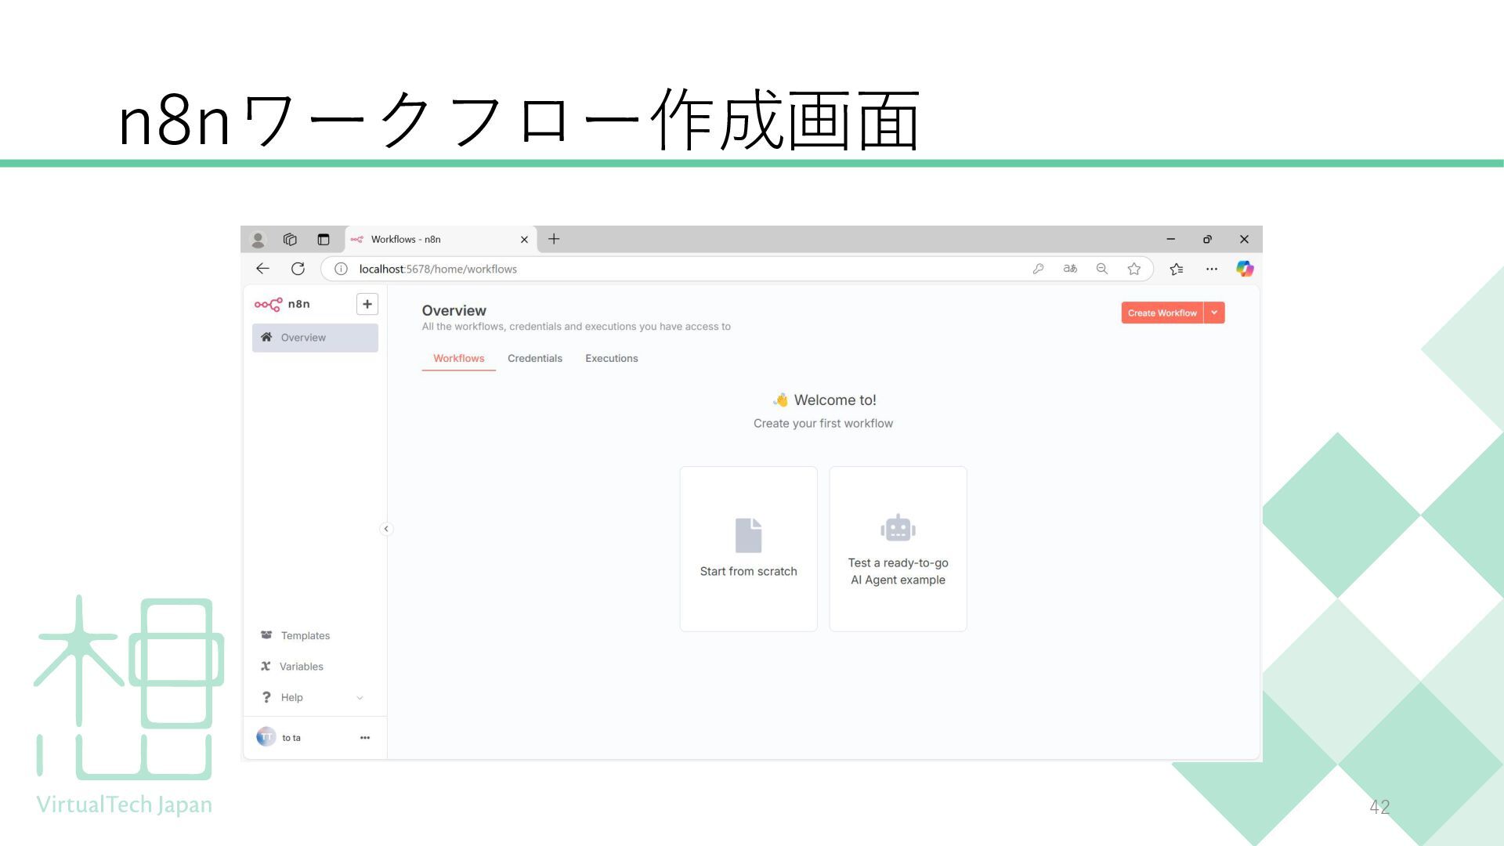Open Variables from the sidebar
The image size is (1504, 846).
301,667
